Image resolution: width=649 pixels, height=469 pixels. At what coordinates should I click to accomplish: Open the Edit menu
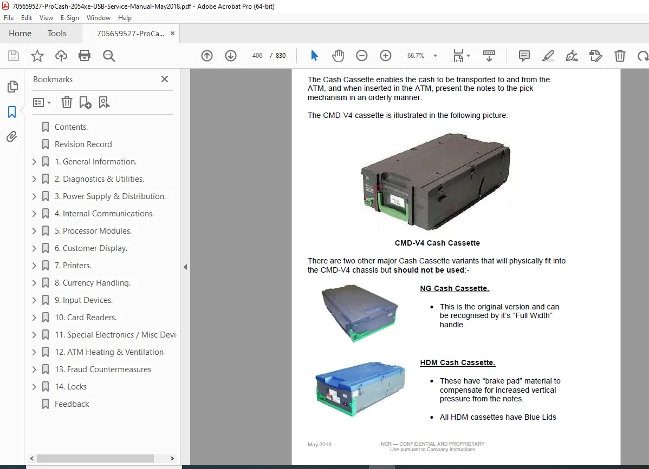[27, 18]
